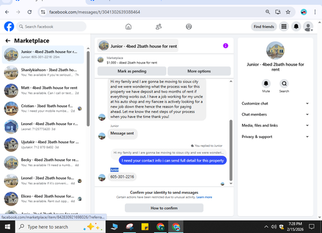Open Cristian 3bed 1bath house conversation

(x=43, y=108)
